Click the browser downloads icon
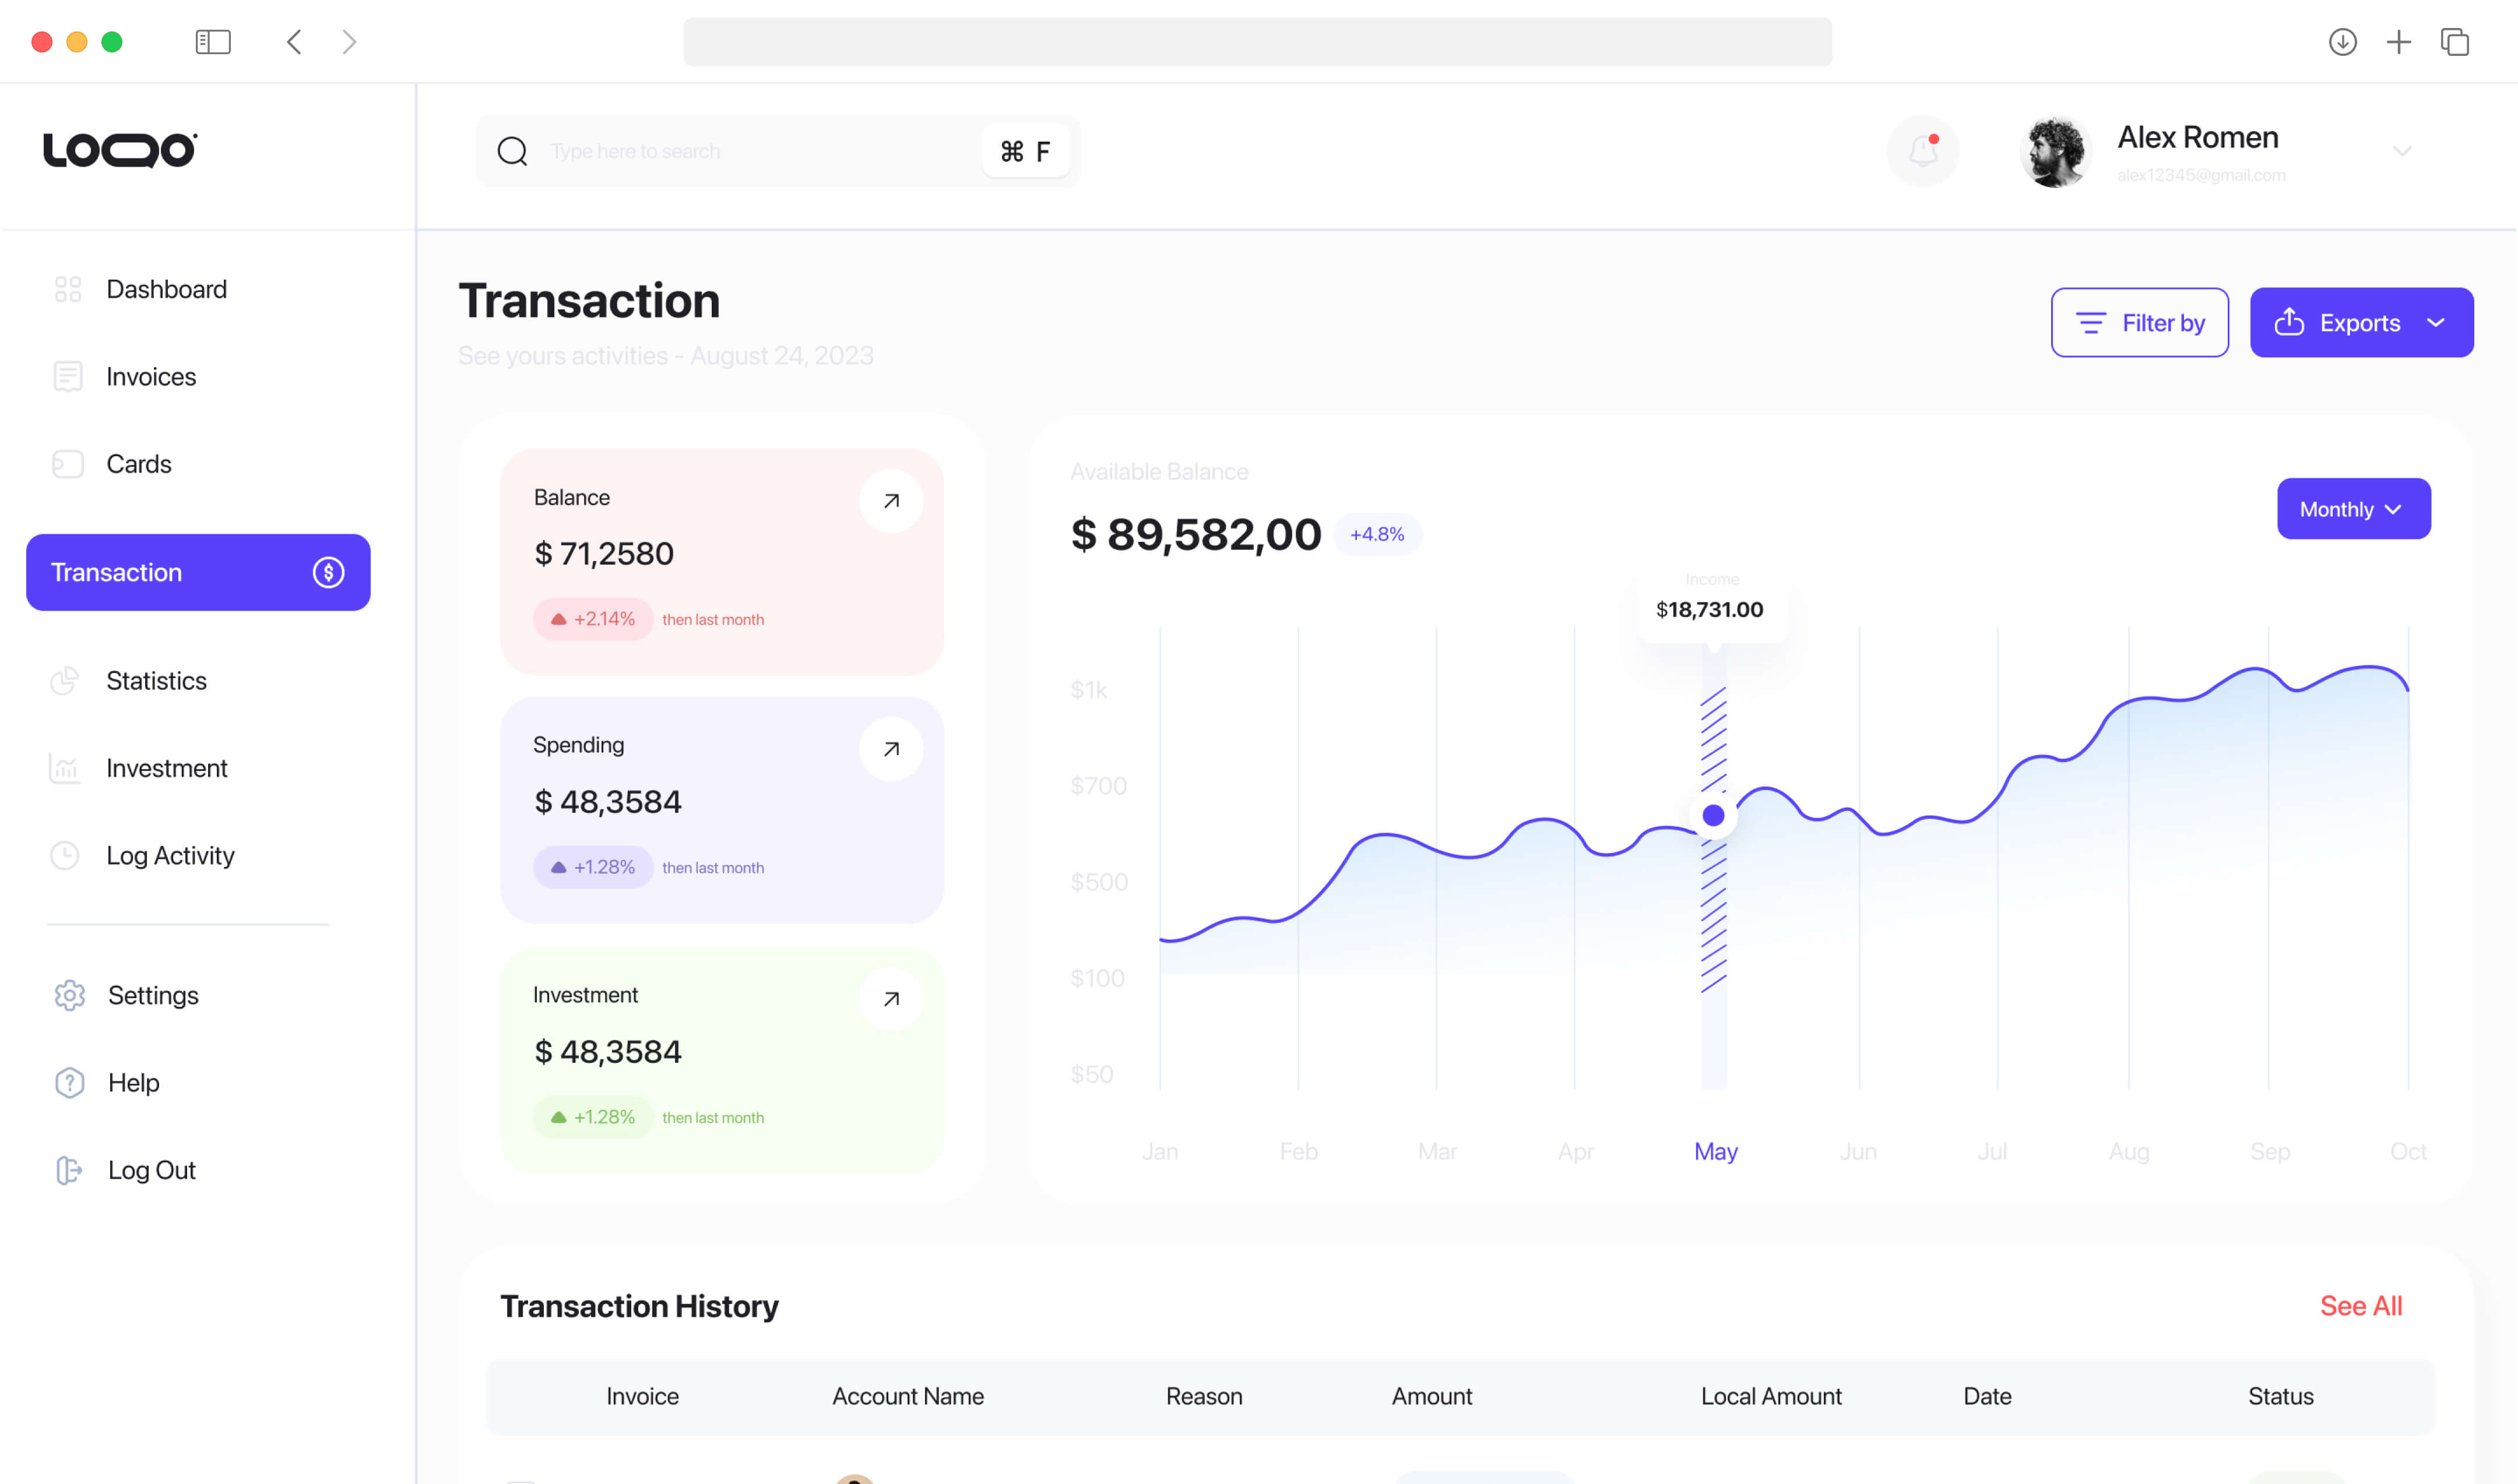 [2342, 42]
